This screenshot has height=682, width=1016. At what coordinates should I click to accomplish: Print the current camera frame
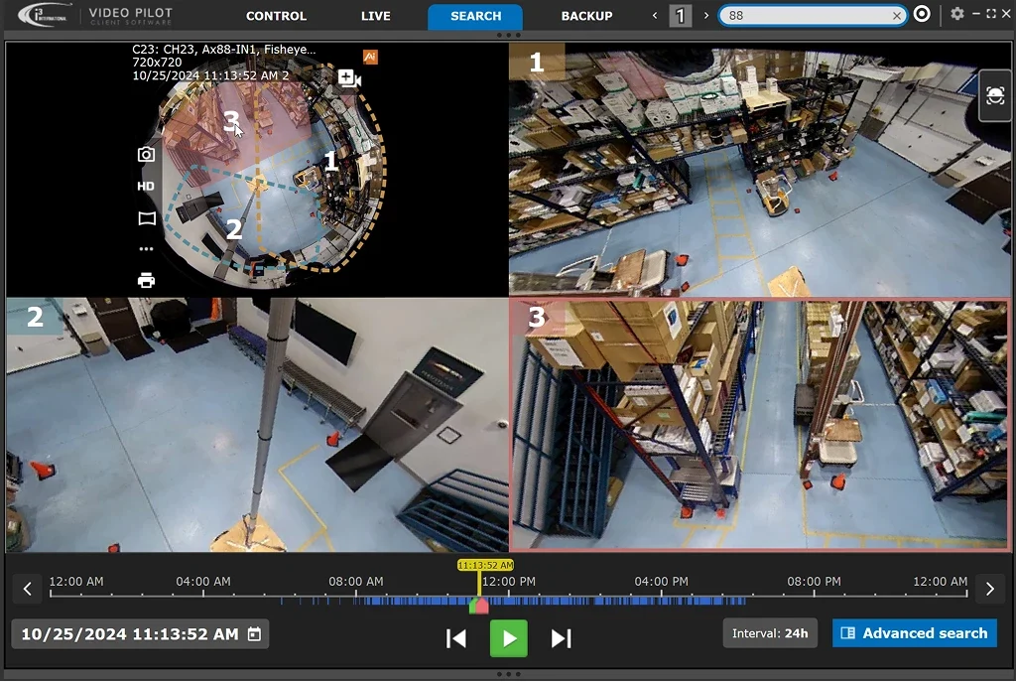(x=146, y=280)
